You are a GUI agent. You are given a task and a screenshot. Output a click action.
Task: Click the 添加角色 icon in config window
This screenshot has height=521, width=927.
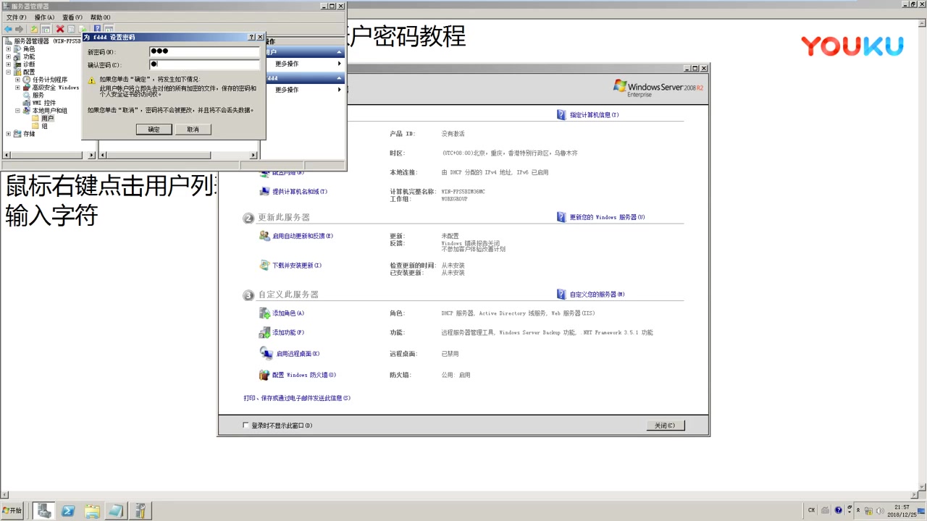[x=264, y=313]
